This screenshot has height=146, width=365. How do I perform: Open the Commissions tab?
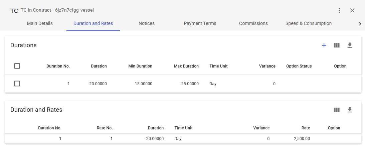click(x=253, y=24)
